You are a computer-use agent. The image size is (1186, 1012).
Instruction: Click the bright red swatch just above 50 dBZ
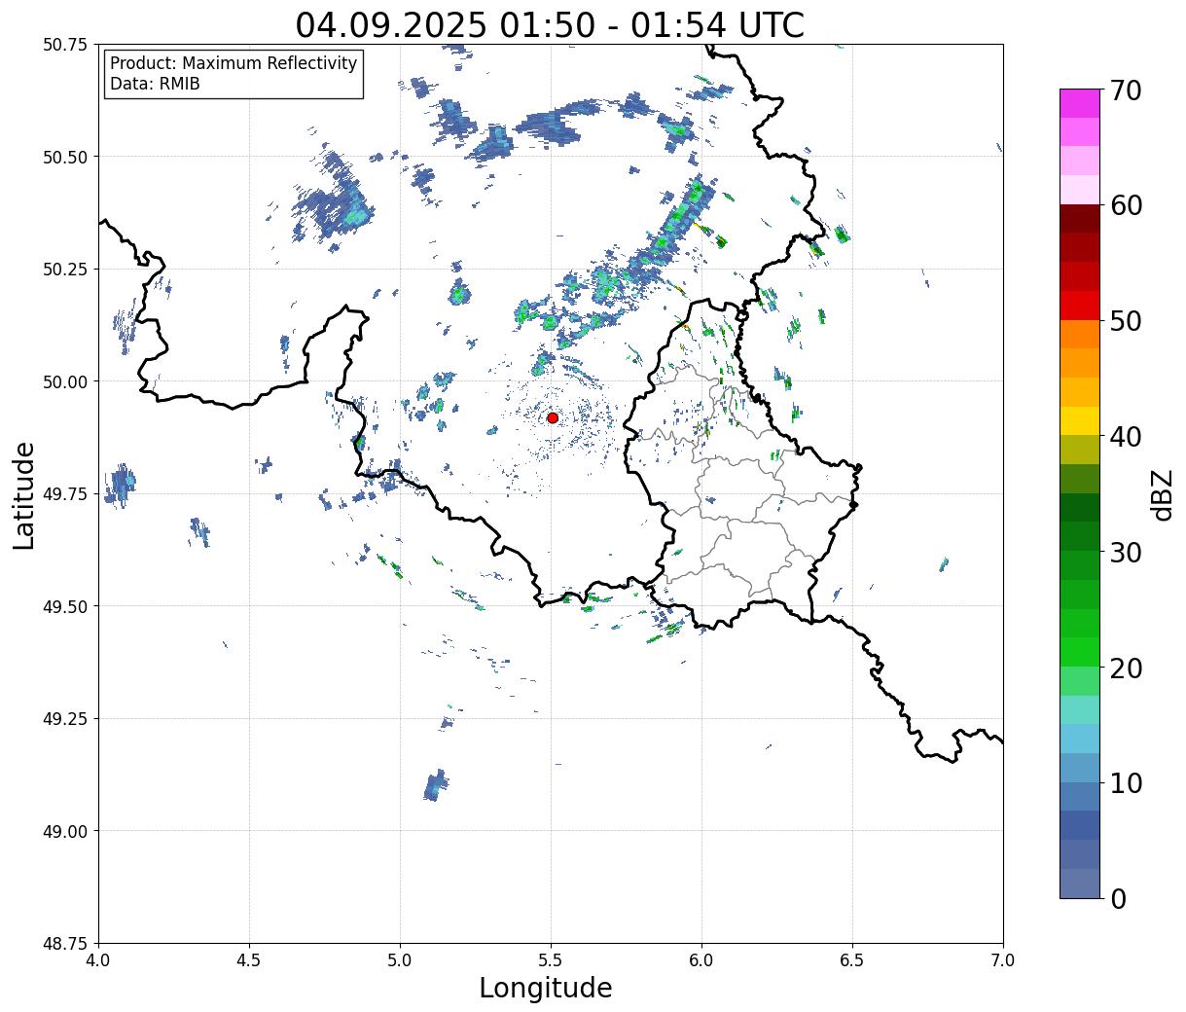[x=1080, y=306]
